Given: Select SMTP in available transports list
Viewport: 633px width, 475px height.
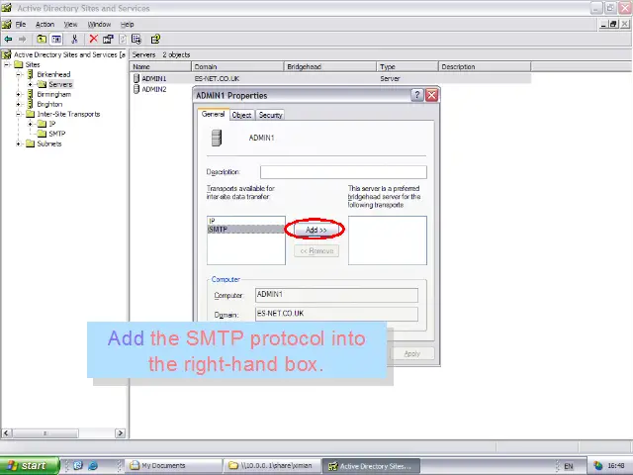Looking at the screenshot, I should pyautogui.click(x=245, y=230).
